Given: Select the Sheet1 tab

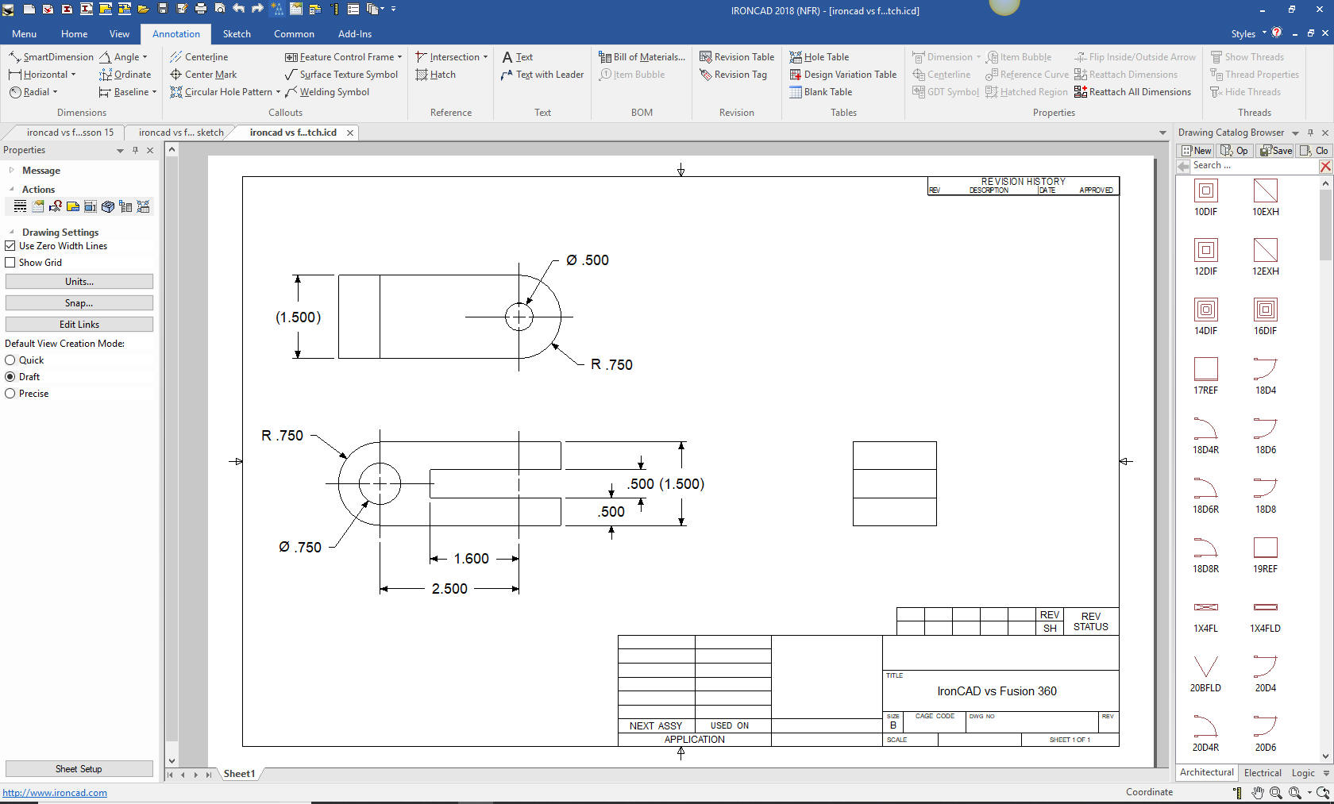Looking at the screenshot, I should 239,774.
